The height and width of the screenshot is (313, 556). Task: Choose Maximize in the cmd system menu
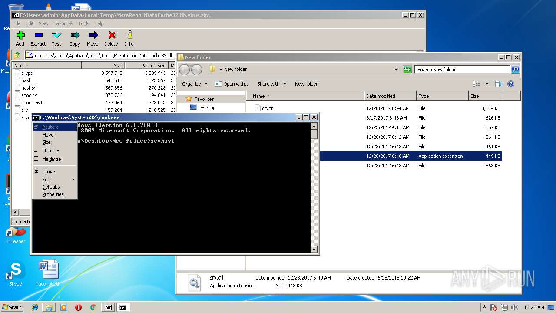[54, 159]
